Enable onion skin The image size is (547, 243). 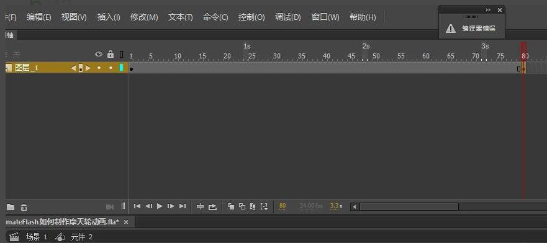(x=230, y=206)
